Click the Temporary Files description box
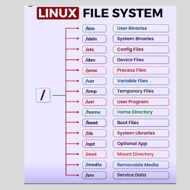The height and width of the screenshot is (190, 190). [x=141, y=91]
